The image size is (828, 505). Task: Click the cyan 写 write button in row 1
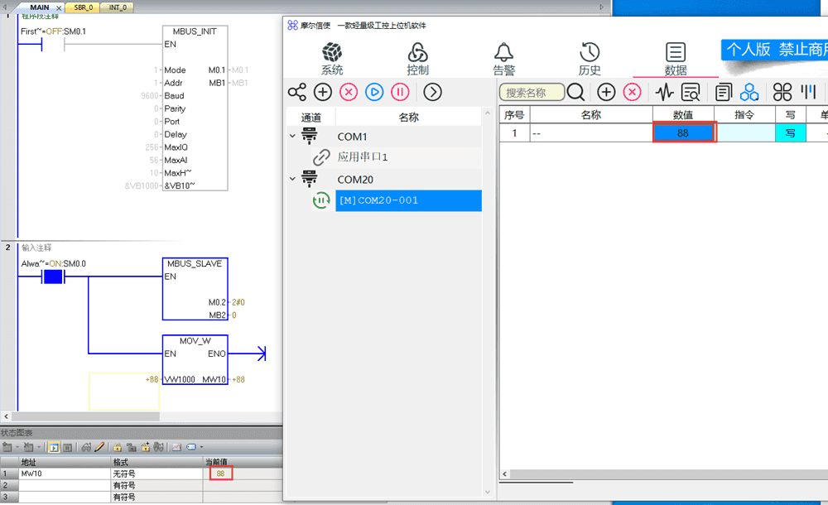tap(790, 132)
